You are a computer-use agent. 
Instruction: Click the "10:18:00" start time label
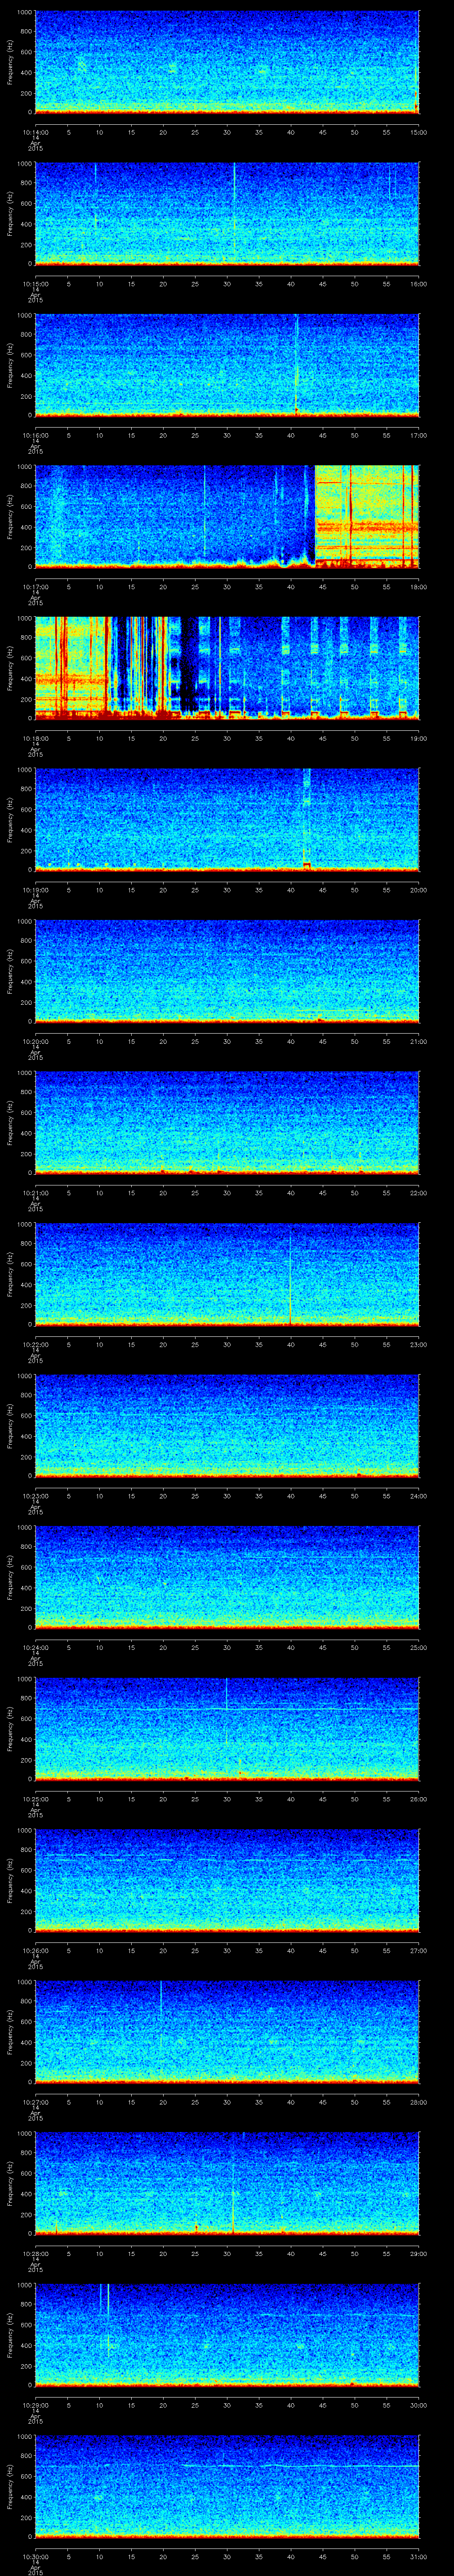(35, 737)
